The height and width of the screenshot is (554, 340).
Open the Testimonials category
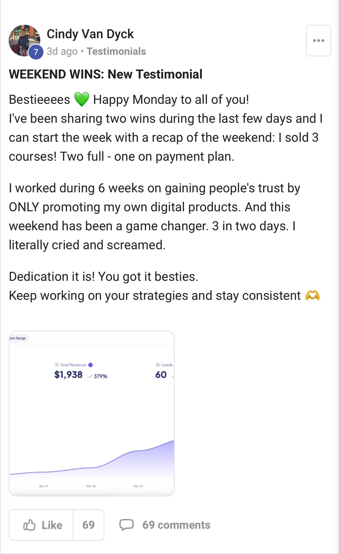[x=116, y=51]
